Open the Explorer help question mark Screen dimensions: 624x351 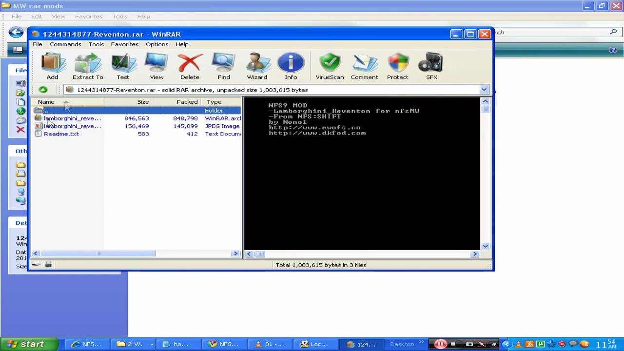click(x=613, y=50)
